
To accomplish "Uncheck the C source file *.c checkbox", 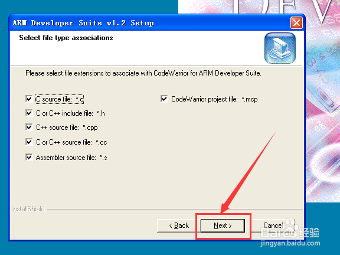I will click(x=29, y=99).
